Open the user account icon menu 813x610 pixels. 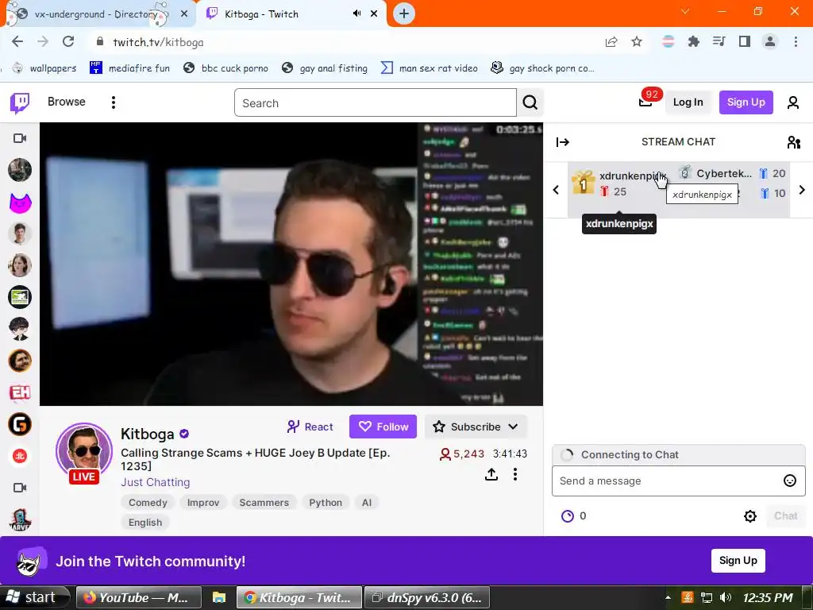pyautogui.click(x=793, y=102)
